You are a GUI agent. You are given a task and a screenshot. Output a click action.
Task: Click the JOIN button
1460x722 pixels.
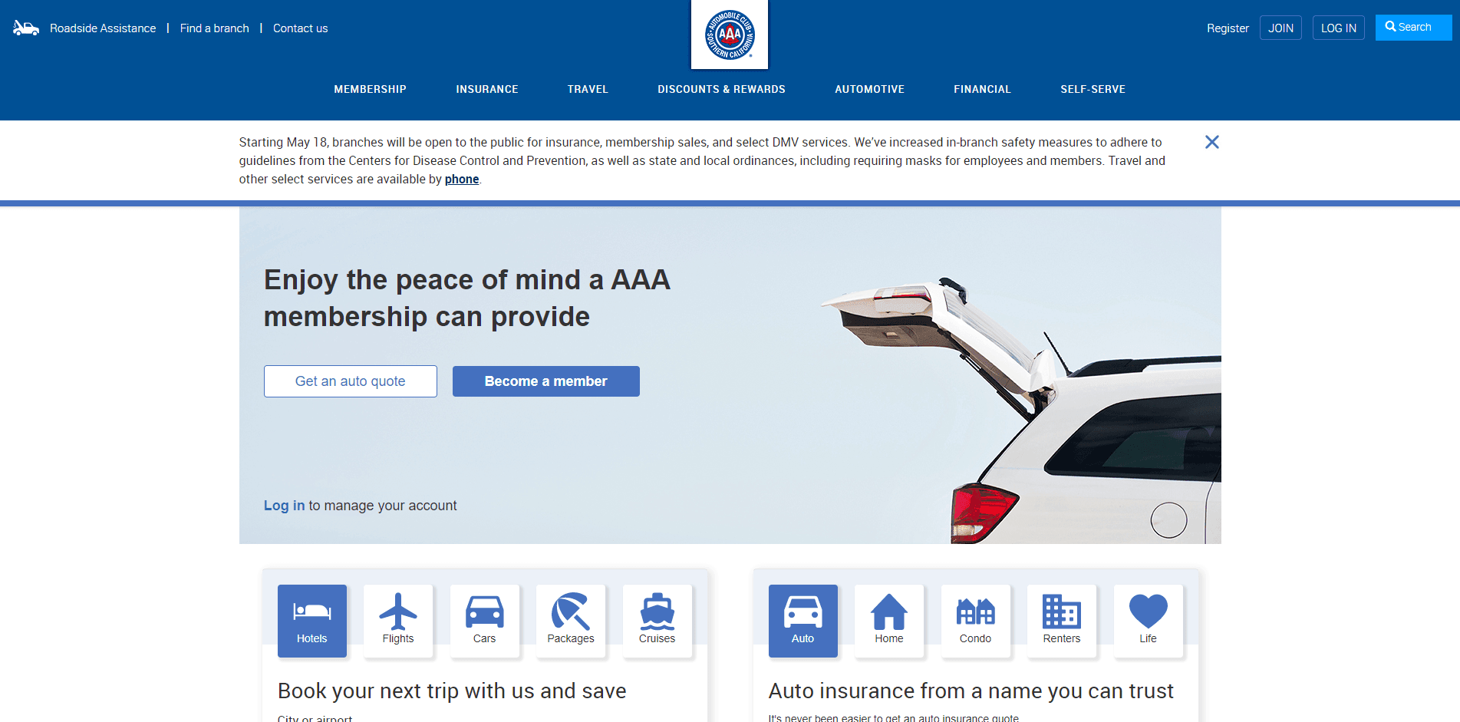(x=1280, y=28)
